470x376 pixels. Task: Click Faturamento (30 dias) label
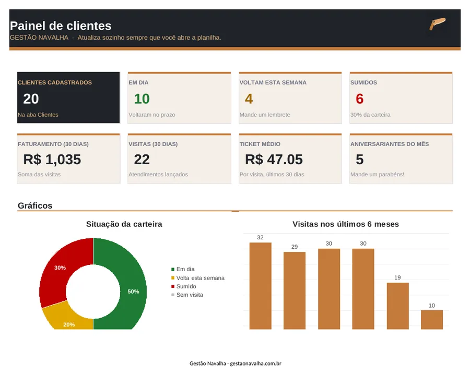click(53, 144)
